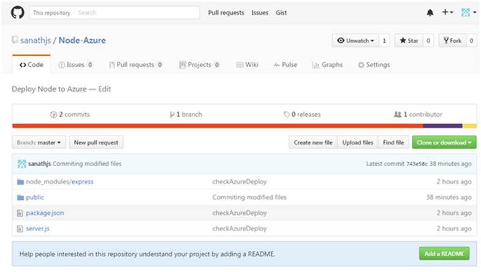Switch to the Projects tab
Image resolution: width=481 pixels, height=272 pixels.
[x=199, y=65]
